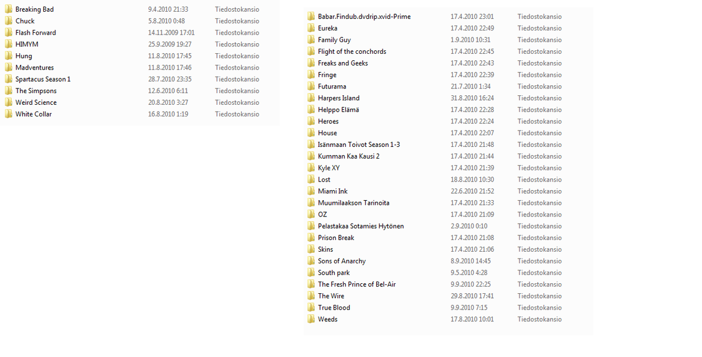Viewport: 702px width, 357px height.
Task: Click the date 22.6.2010 21:52
Action: click(472, 191)
